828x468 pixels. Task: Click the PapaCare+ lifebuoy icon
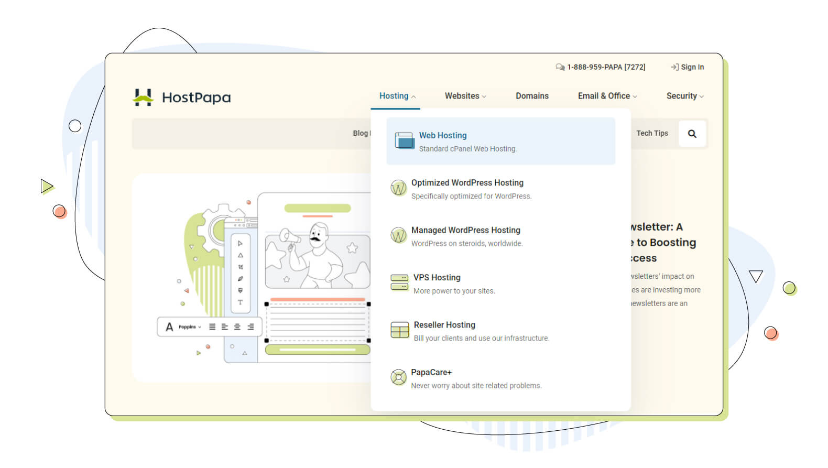(398, 377)
